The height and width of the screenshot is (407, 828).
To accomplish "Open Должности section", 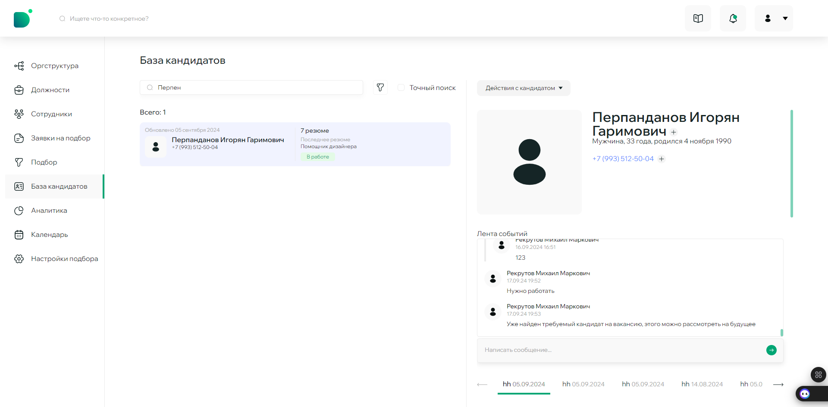I will [x=54, y=90].
